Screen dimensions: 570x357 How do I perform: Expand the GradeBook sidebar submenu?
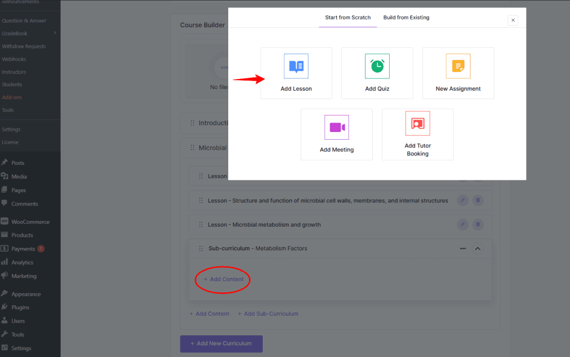[x=55, y=33]
